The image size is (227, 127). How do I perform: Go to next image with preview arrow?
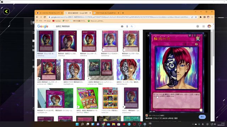click(205, 35)
